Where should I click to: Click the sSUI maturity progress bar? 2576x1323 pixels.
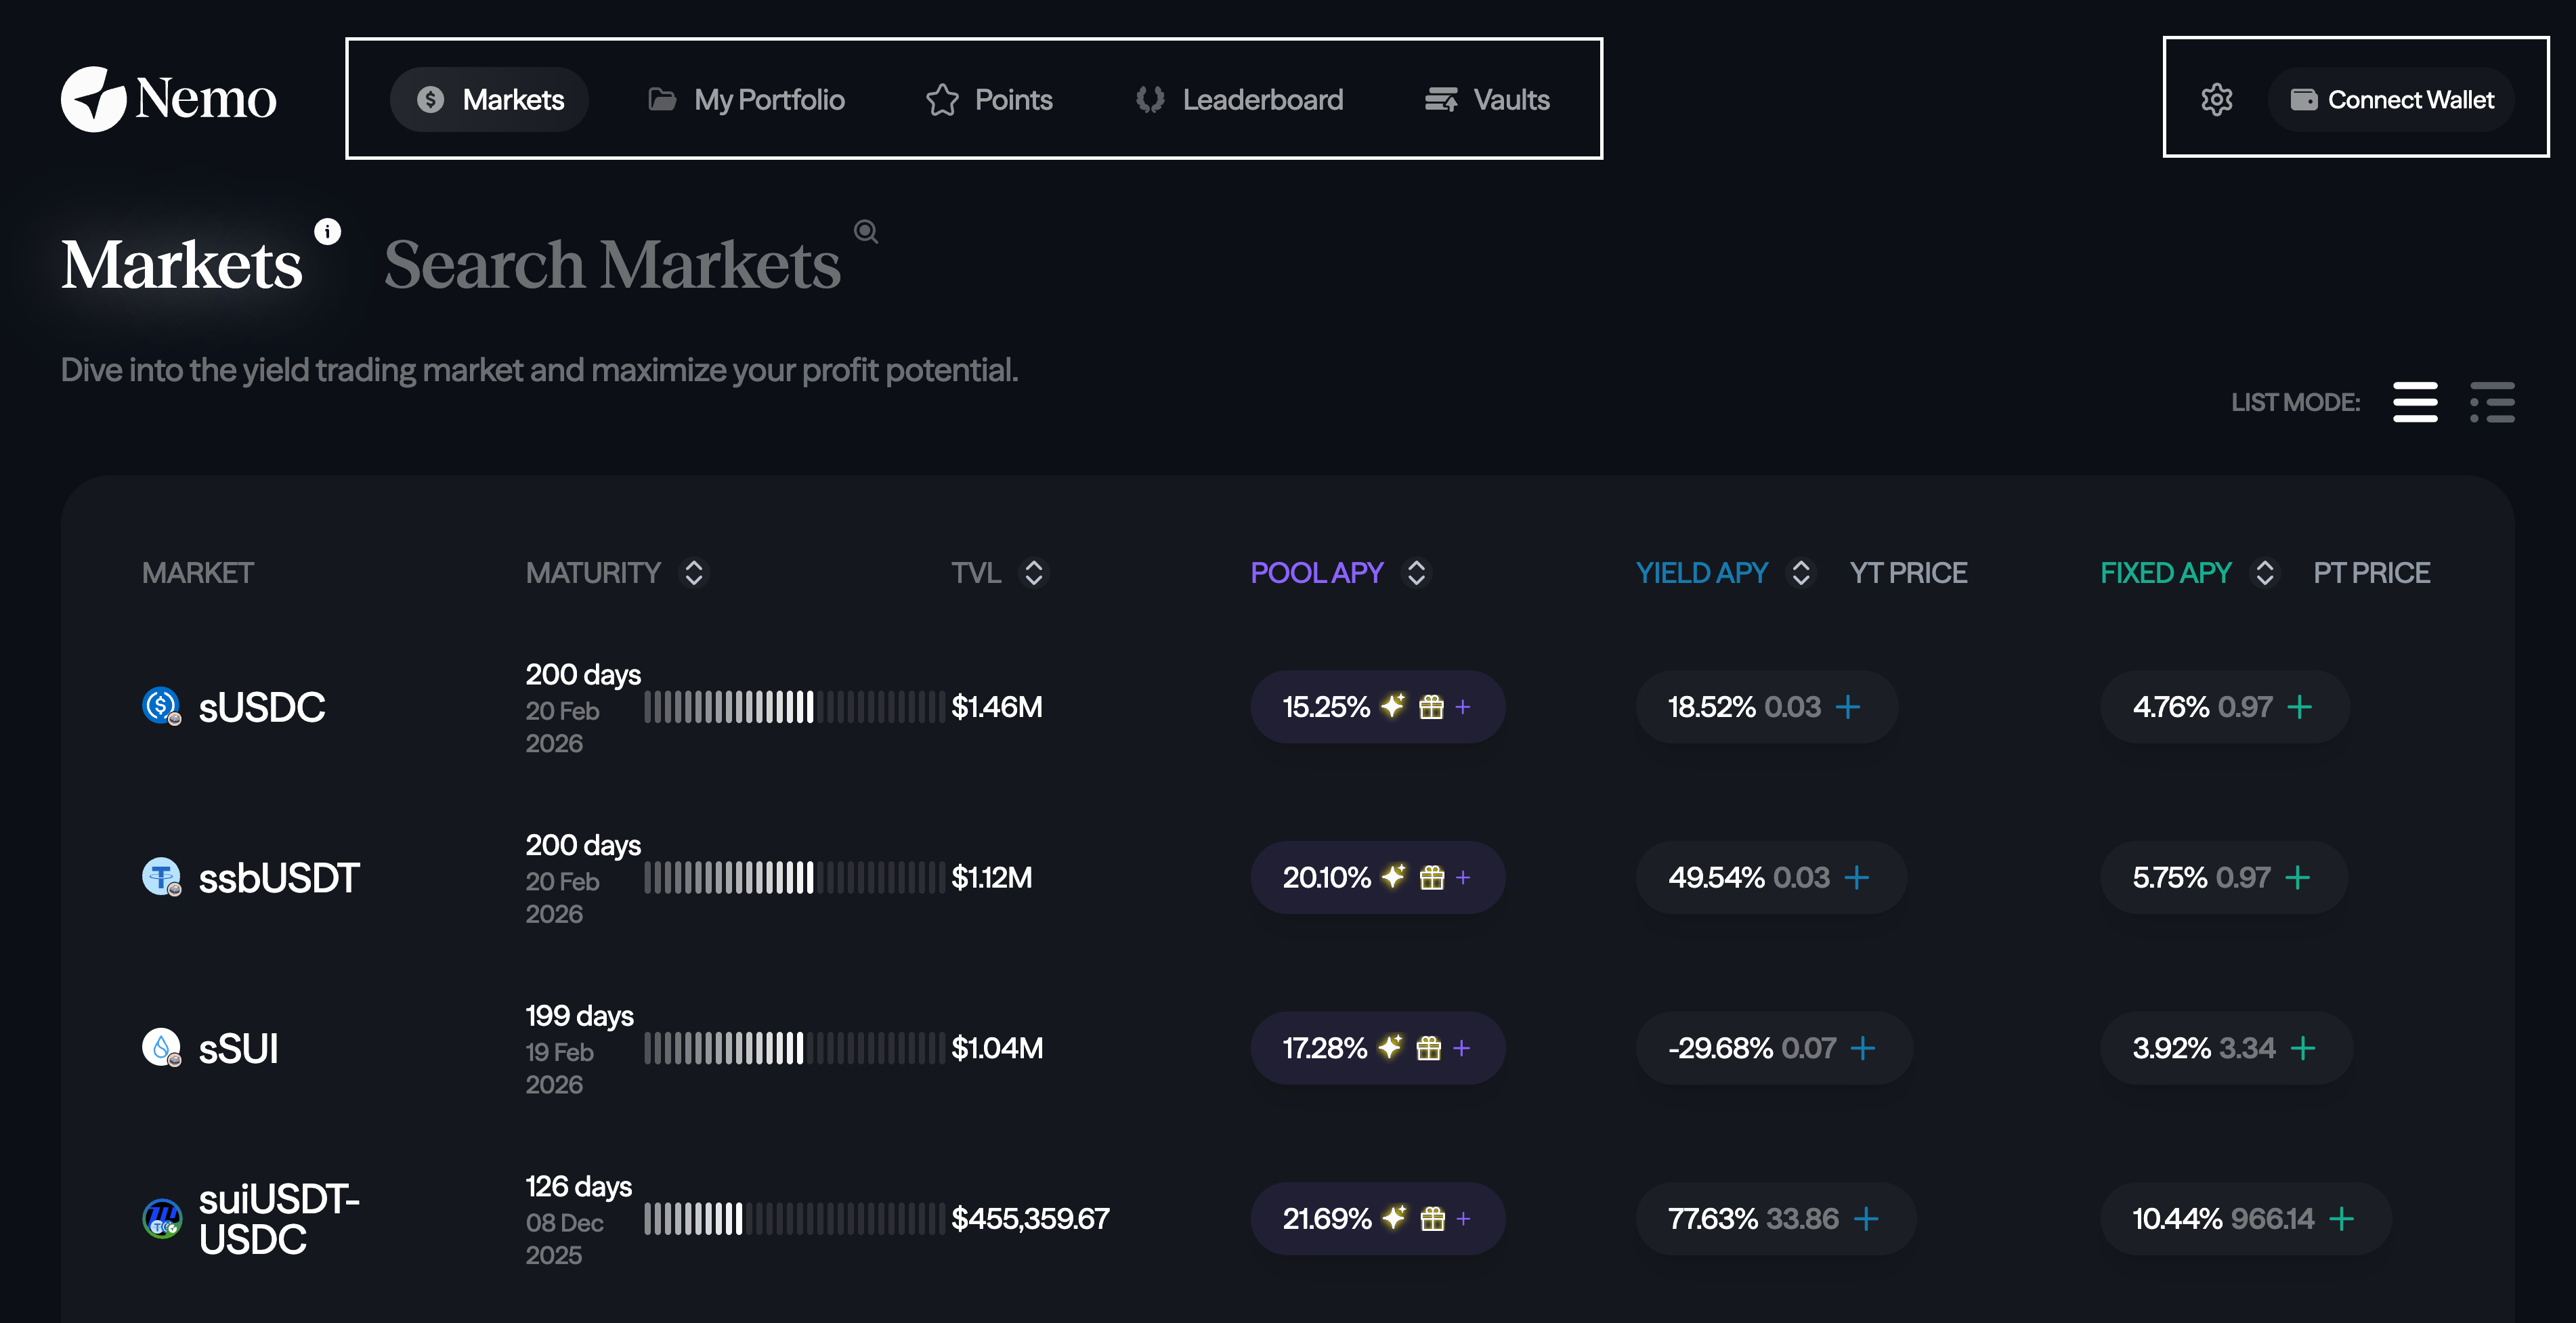click(794, 1048)
